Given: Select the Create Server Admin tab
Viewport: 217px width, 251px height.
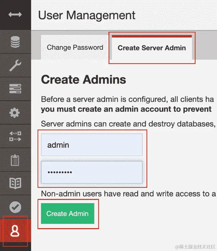Looking at the screenshot, I should tap(152, 48).
